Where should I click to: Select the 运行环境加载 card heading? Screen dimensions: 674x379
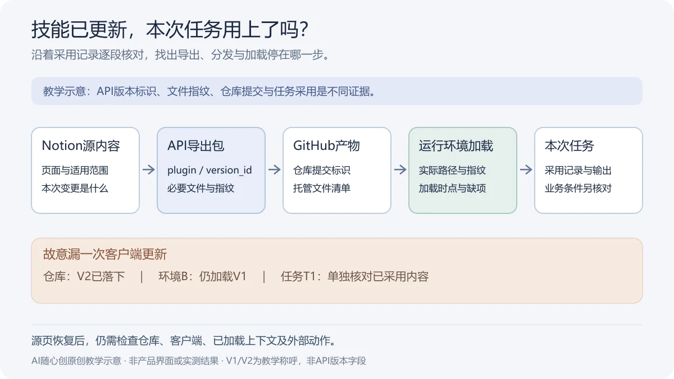(456, 146)
